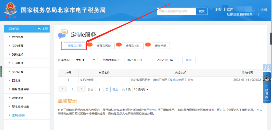The height and width of the screenshot is (130, 272).
Task: Click the 主页 link in the header
Action: tap(218, 10)
